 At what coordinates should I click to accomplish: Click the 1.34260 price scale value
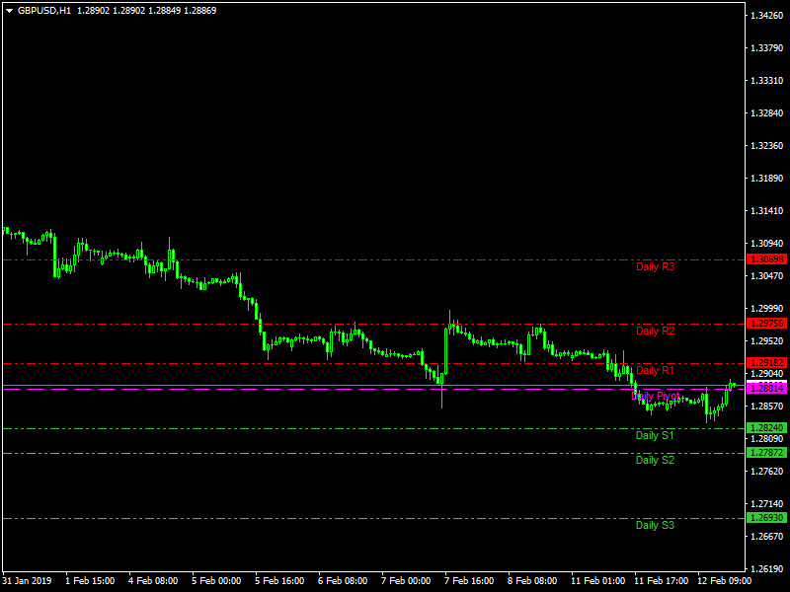767,16
